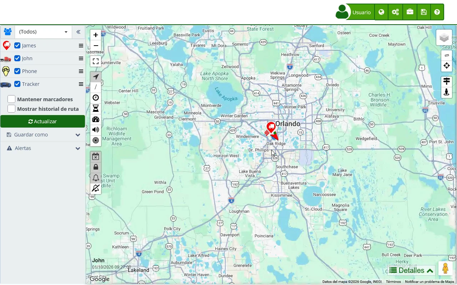This screenshot has height=285, width=457.
Task: Zoom in on the map
Action: [x=96, y=35]
